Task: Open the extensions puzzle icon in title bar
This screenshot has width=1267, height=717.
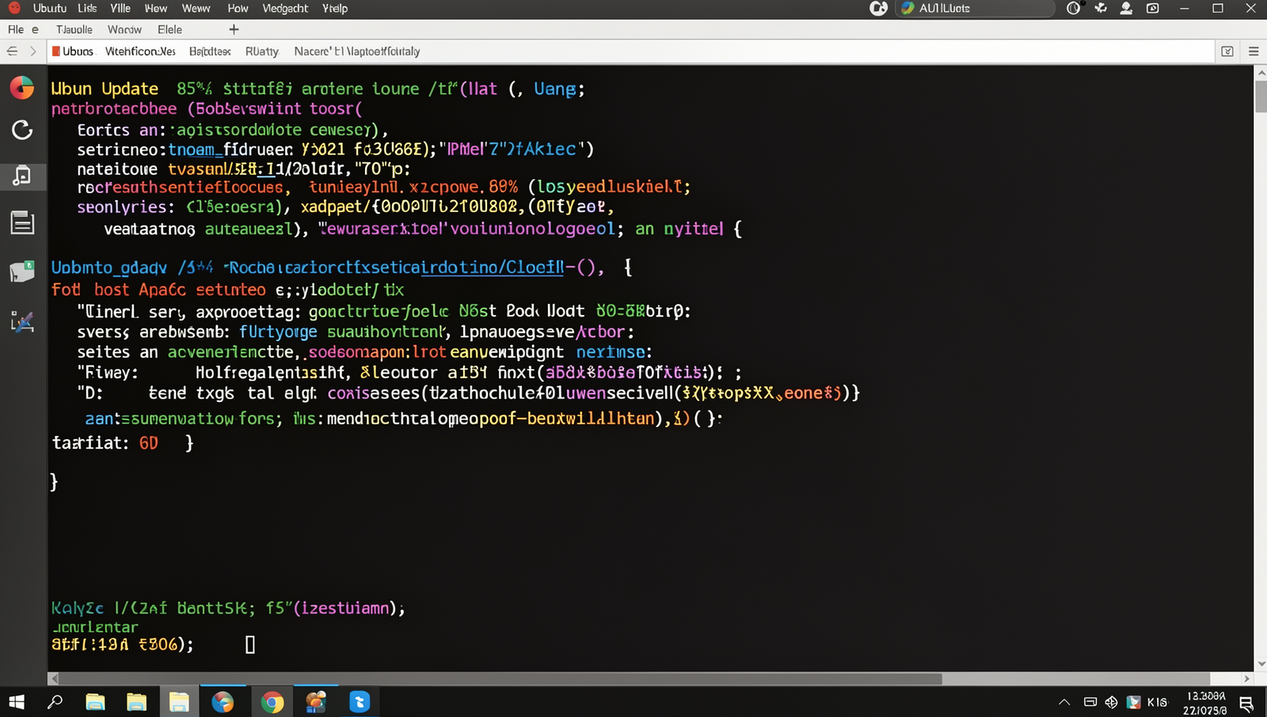Action: click(1101, 8)
